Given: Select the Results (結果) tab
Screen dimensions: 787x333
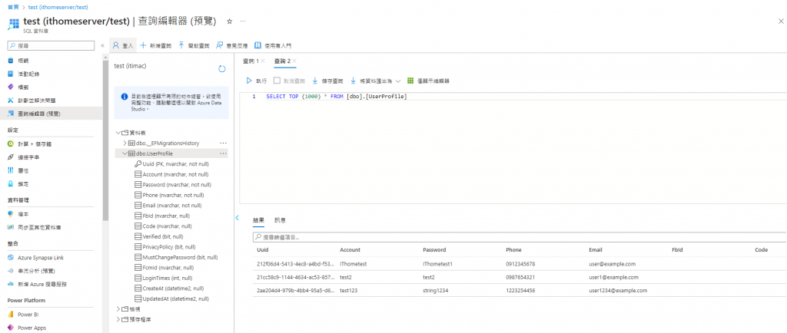Looking at the screenshot, I should click(258, 220).
